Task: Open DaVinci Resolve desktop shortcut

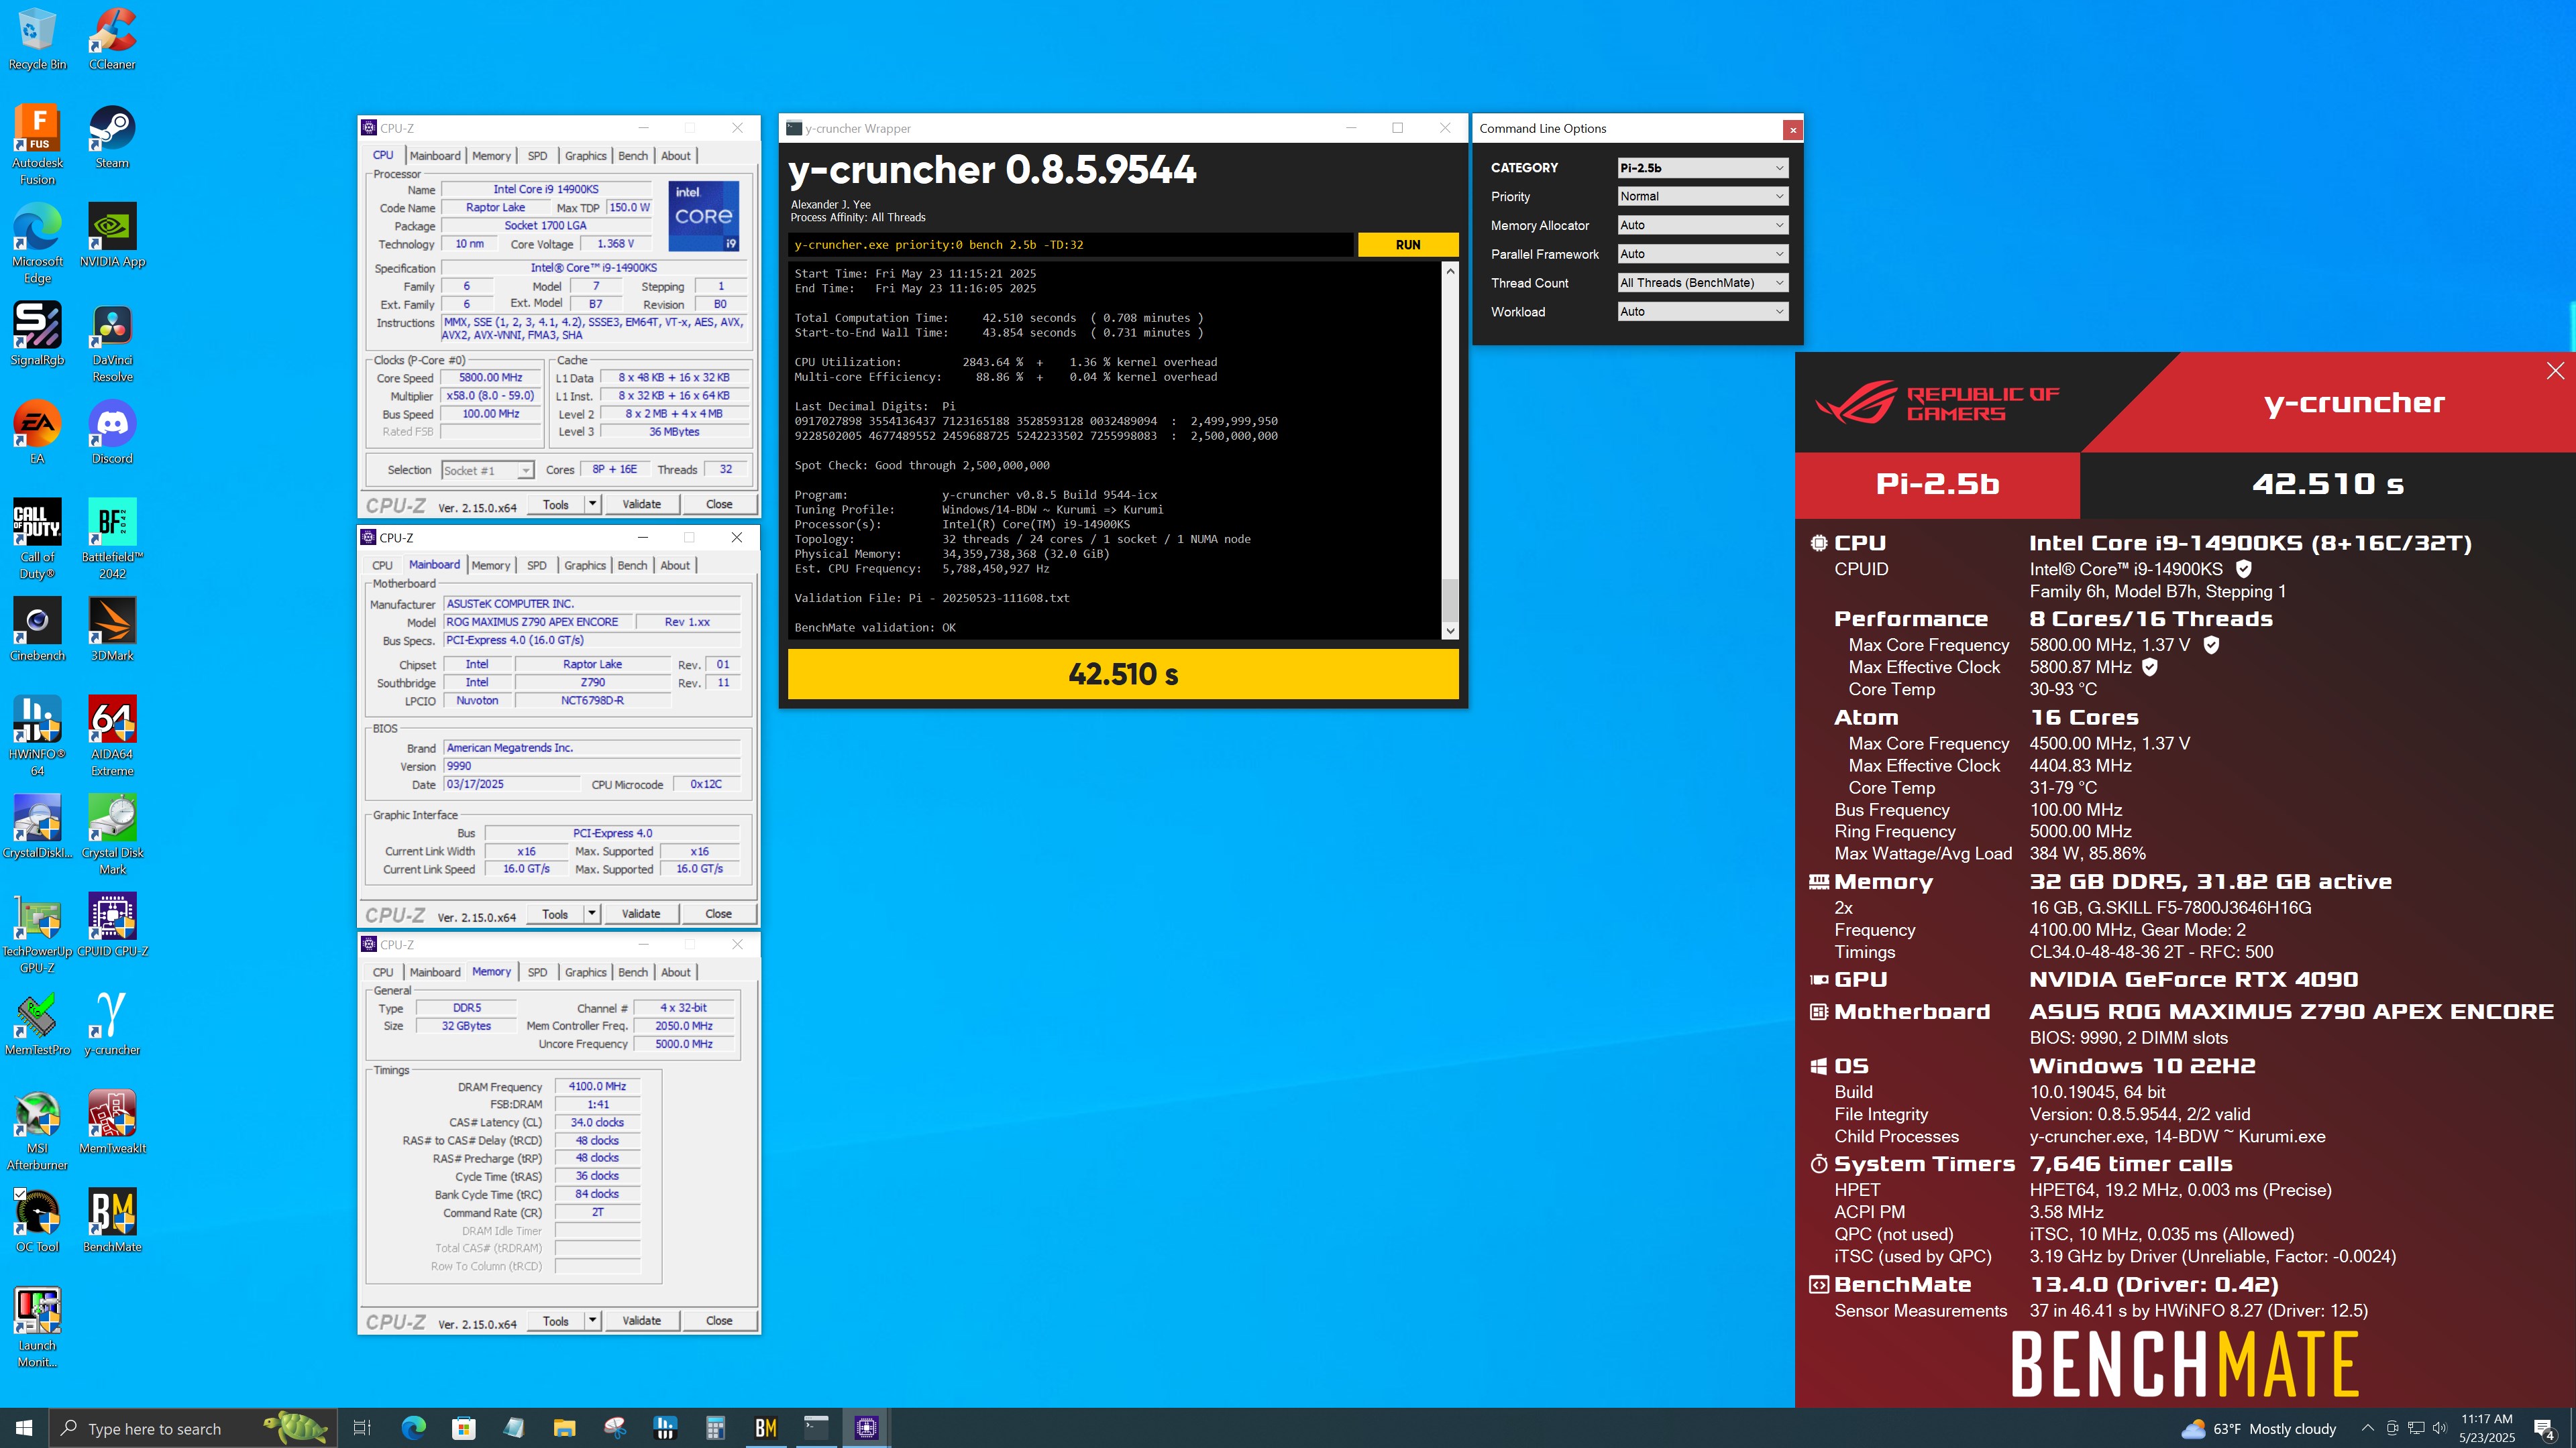Action: (112, 343)
